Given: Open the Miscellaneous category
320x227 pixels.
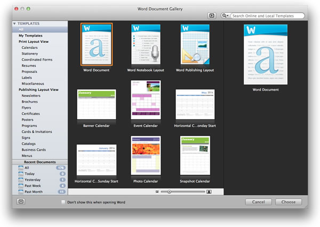Looking at the screenshot, I should pos(33,84).
